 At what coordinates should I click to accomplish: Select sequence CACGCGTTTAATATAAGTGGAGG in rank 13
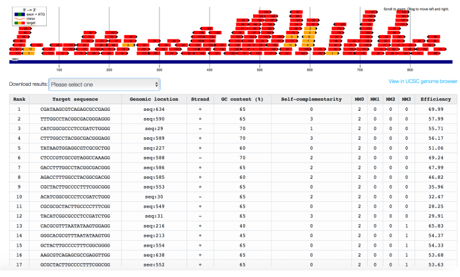(75, 226)
